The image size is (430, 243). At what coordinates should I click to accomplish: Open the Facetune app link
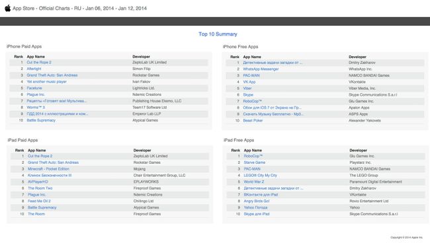point(34,88)
